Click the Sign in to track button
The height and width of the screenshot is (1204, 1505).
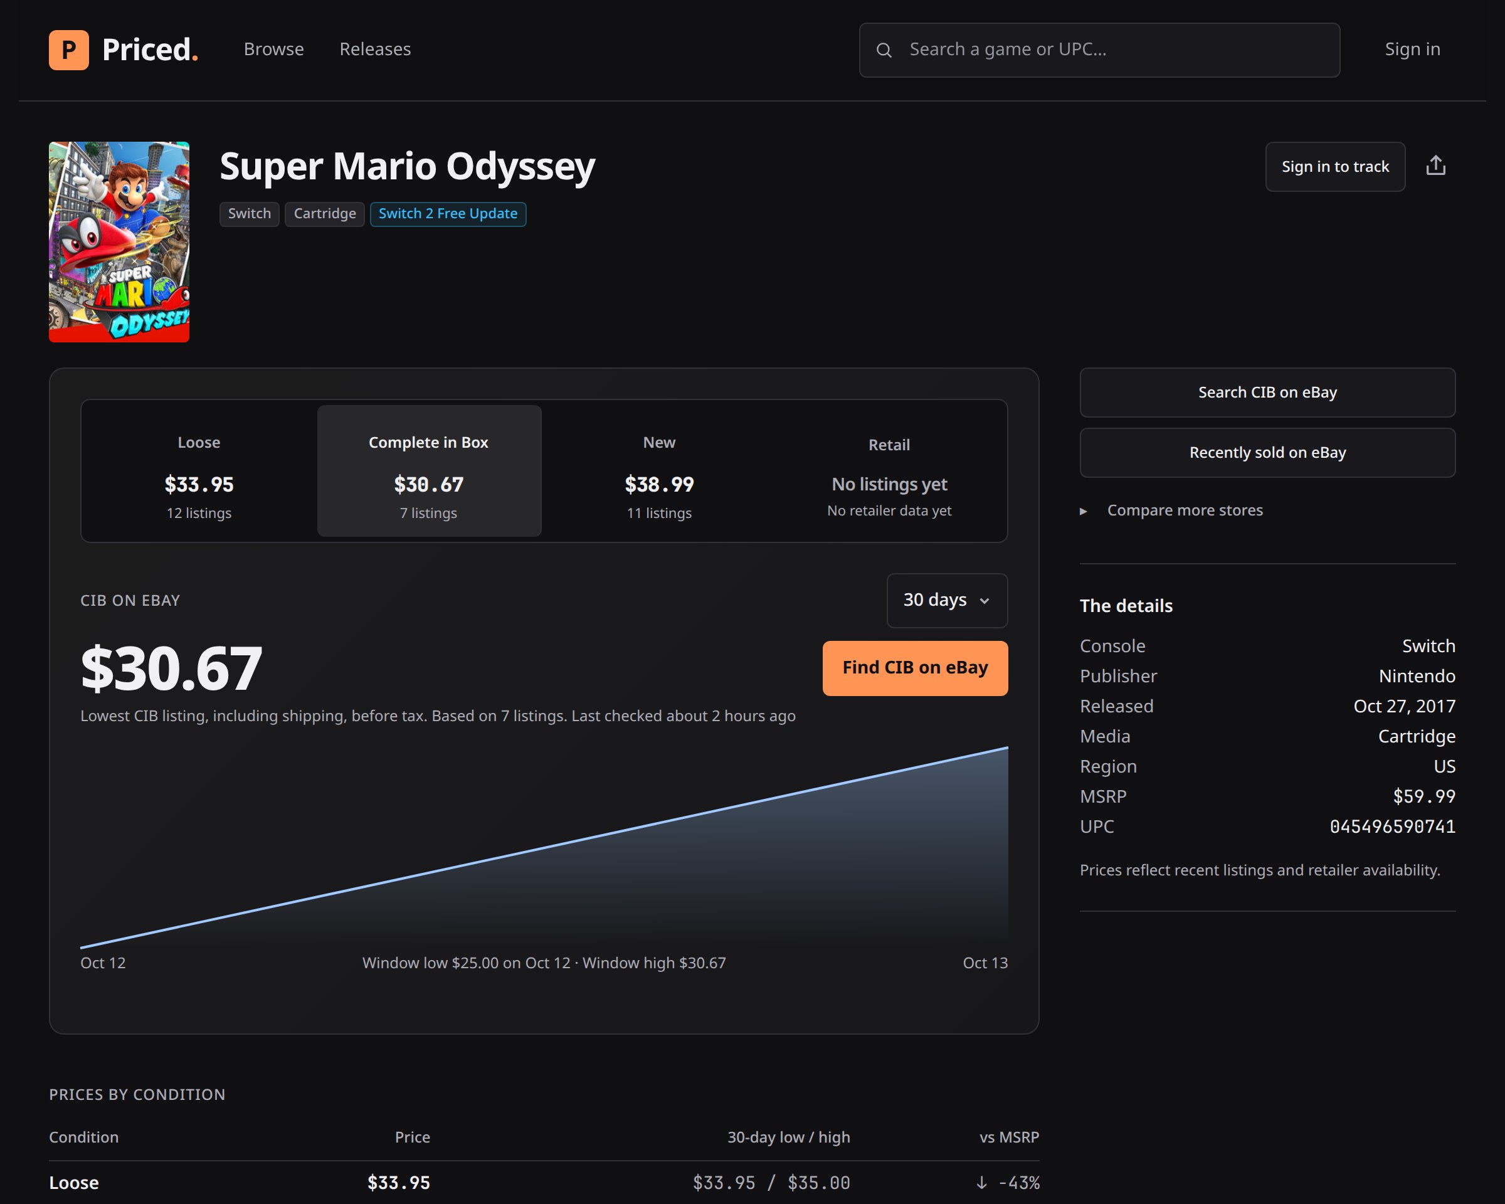[1334, 167]
